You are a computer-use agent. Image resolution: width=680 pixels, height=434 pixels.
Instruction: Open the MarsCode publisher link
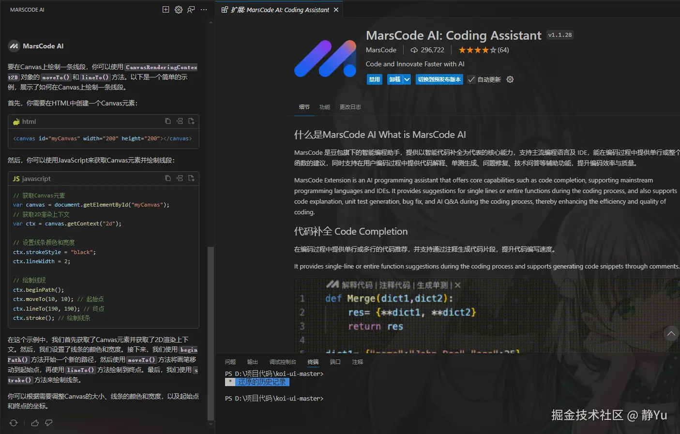[381, 50]
